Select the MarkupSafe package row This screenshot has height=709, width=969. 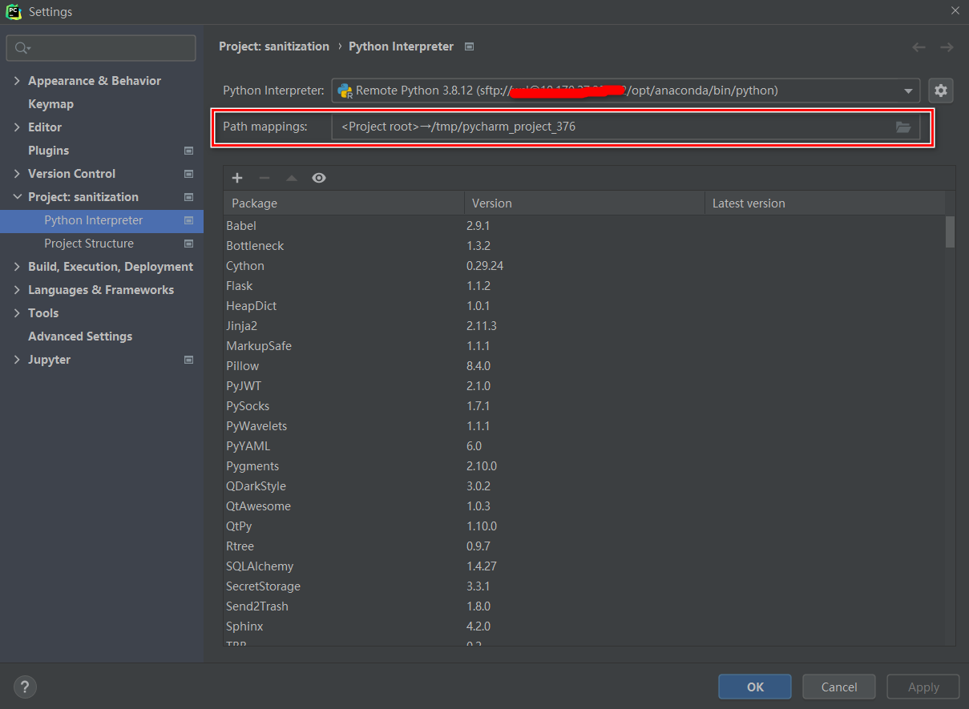pos(584,346)
